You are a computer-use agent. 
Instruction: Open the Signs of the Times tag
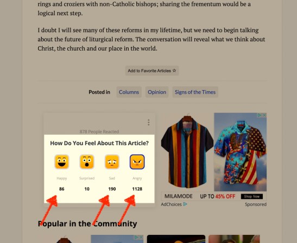195,92
